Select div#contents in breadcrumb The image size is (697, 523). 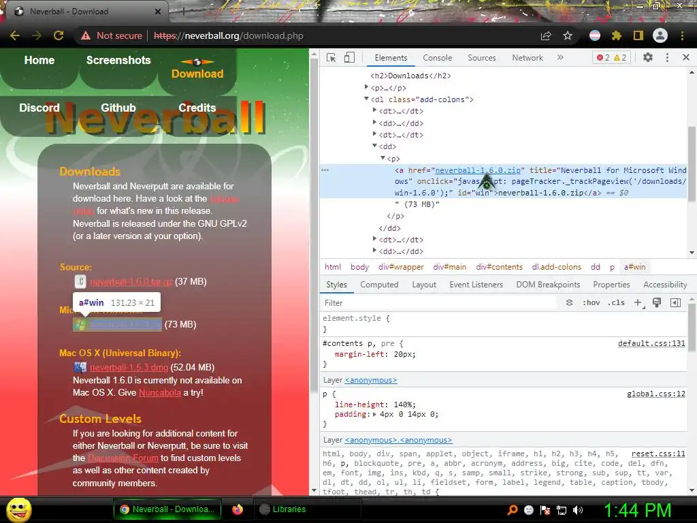(x=499, y=267)
